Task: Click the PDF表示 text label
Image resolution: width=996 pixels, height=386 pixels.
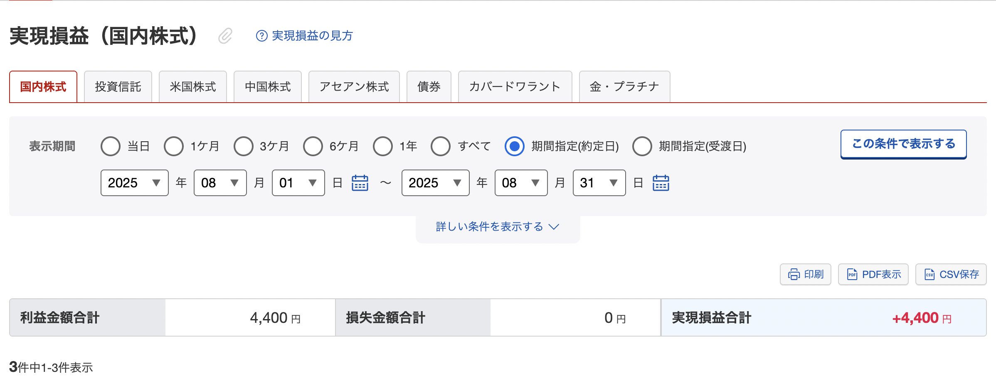Action: pyautogui.click(x=882, y=275)
